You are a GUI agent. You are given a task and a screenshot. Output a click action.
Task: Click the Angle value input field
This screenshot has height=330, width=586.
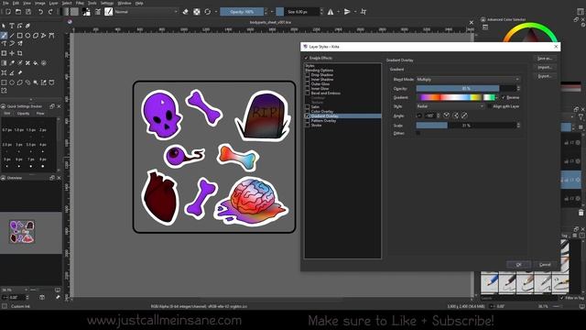[429, 115]
